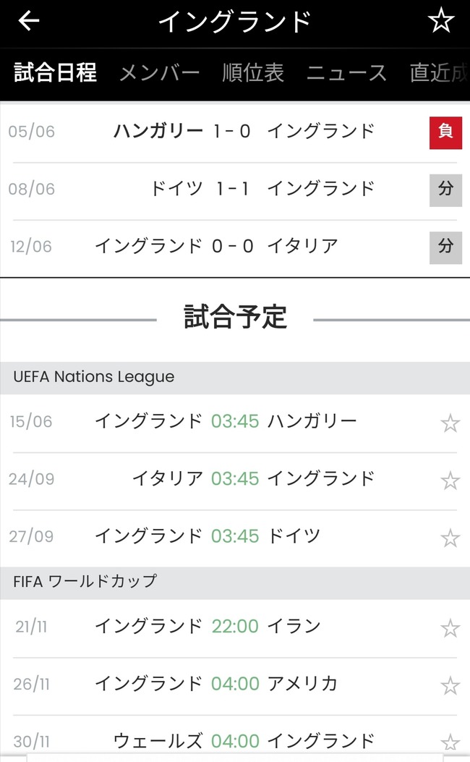Tap the back arrow icon

click(x=29, y=21)
